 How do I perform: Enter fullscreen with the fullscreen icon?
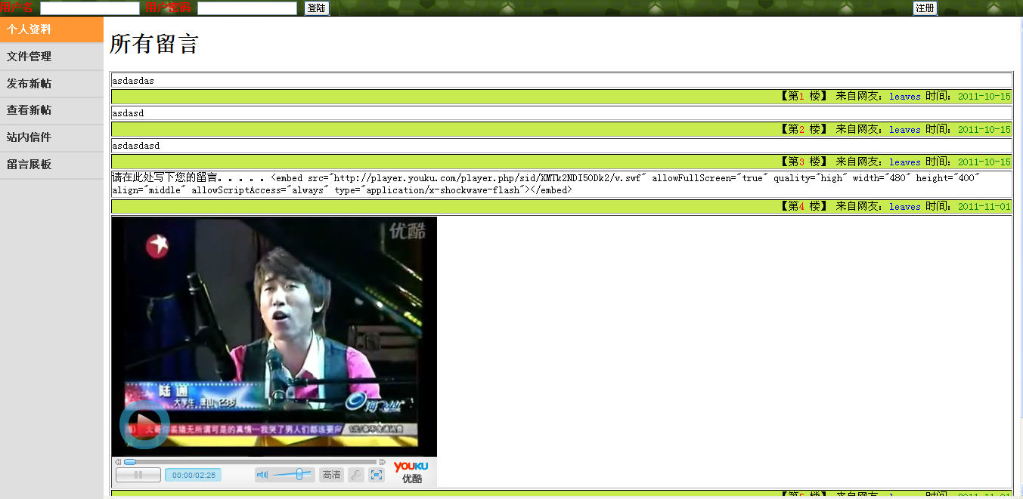pyautogui.click(x=377, y=475)
